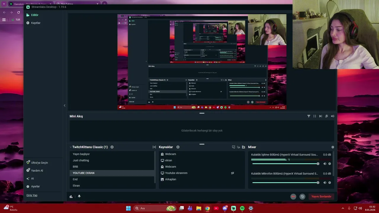Skip to the next alert in Mini Akış
This screenshot has width=379, height=213.
pyautogui.click(x=321, y=116)
